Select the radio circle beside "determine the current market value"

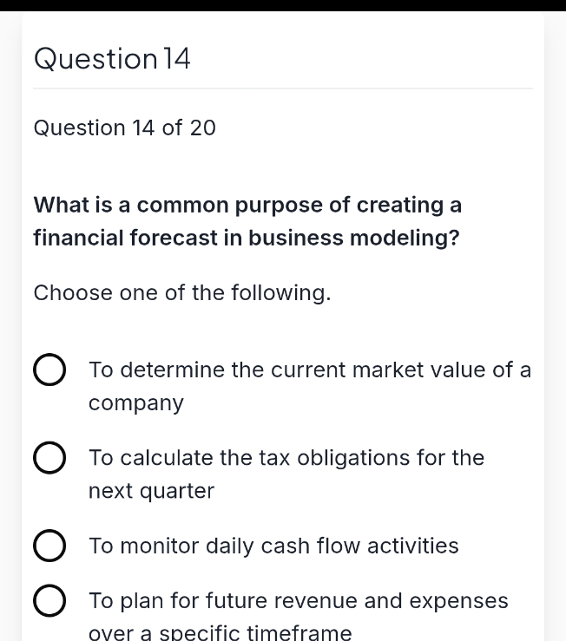(49, 370)
